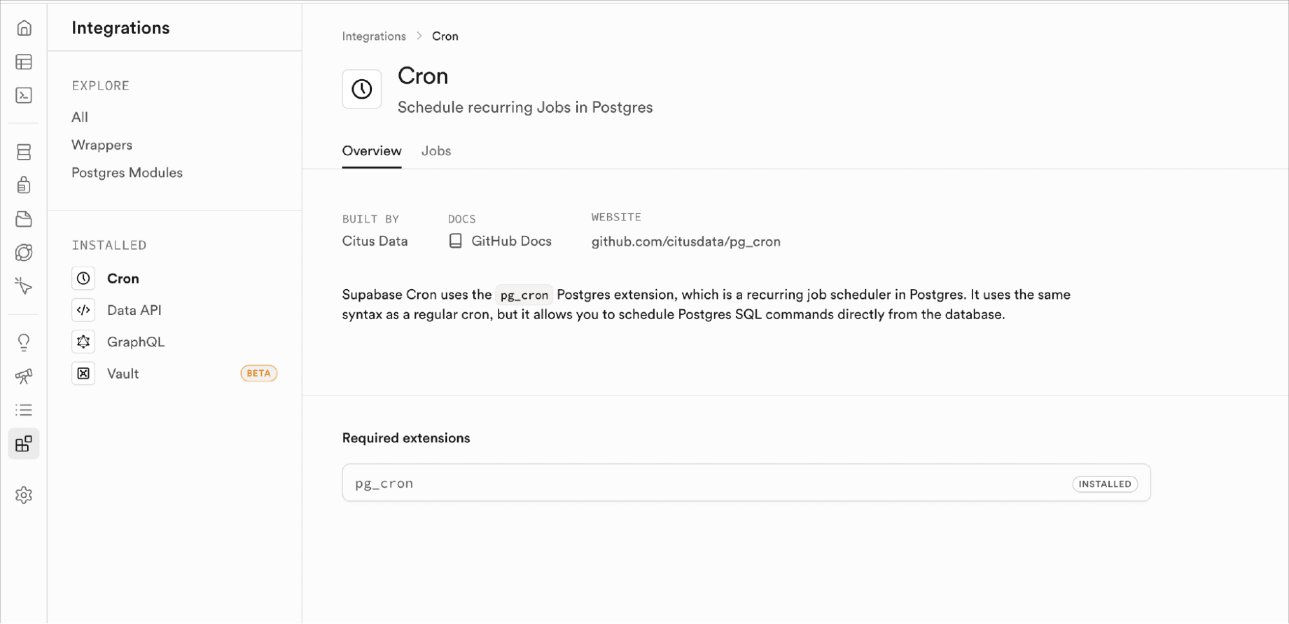Open Project Settings with the gear icon
The height and width of the screenshot is (624, 1289).
coord(24,495)
